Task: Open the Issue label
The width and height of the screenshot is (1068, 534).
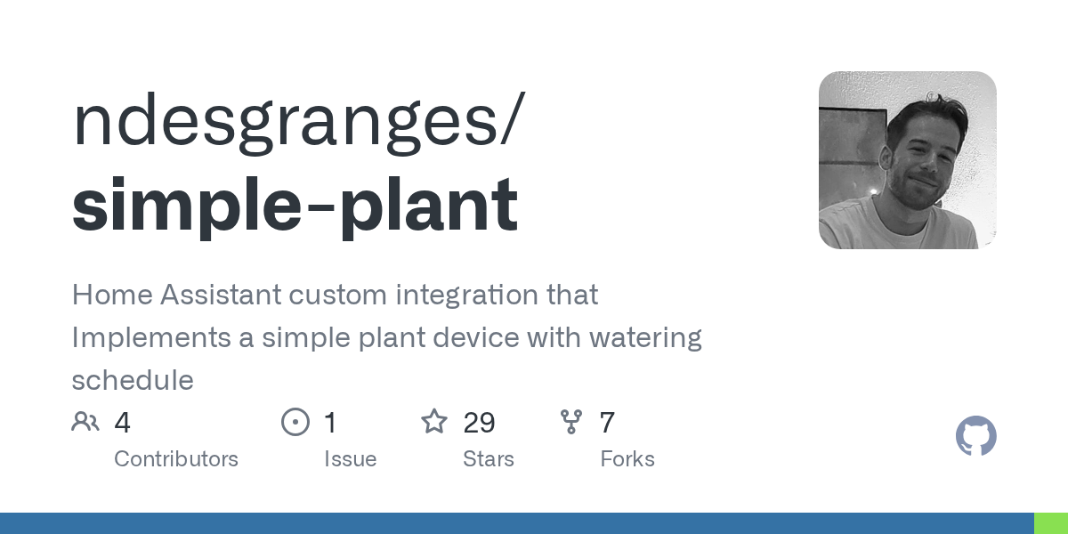Action: coord(350,459)
